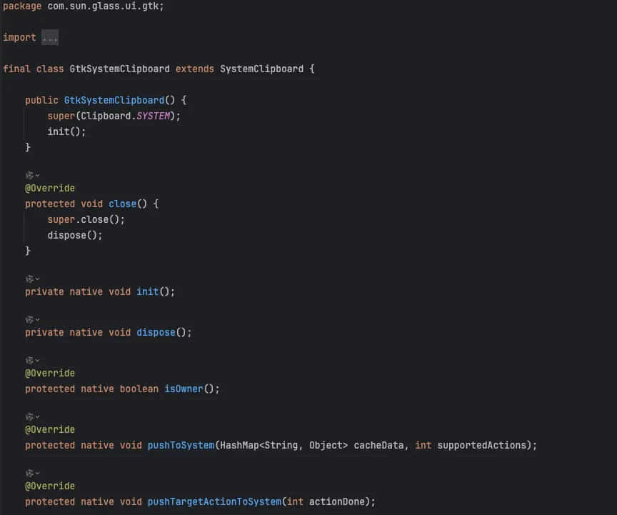The width and height of the screenshot is (617, 515).
Task: Click the pushToSystem method name
Action: [x=181, y=445]
